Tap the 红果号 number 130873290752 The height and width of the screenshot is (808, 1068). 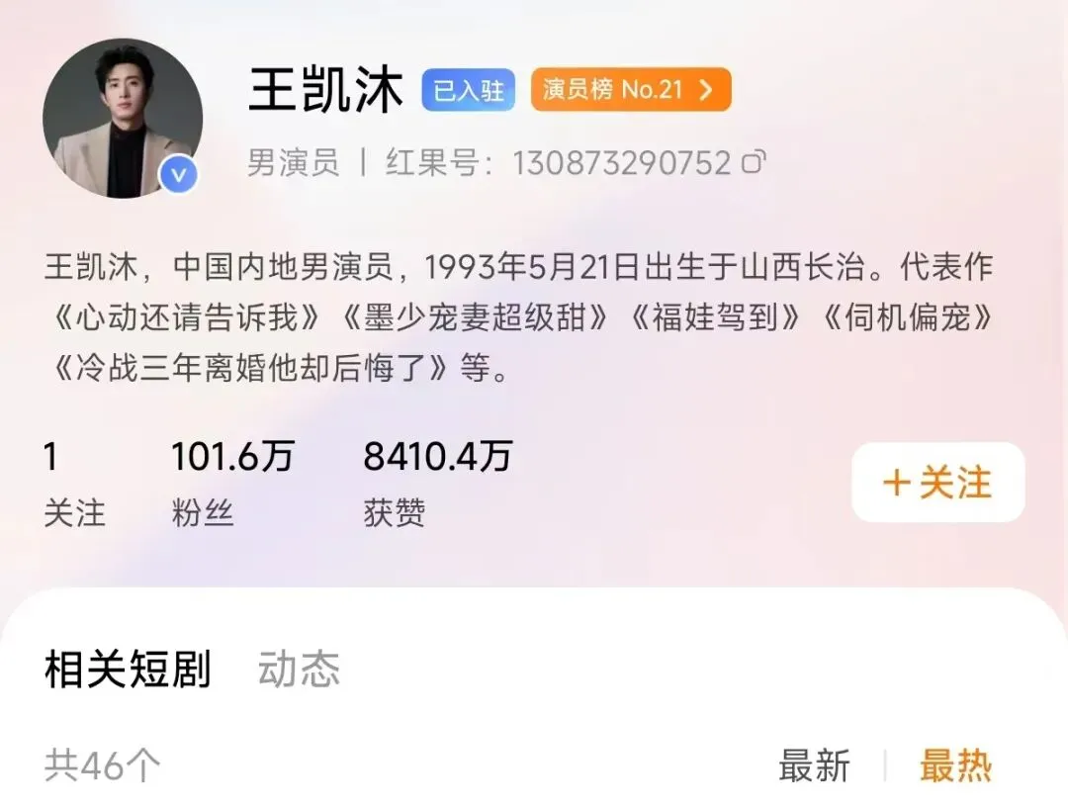tap(622, 163)
